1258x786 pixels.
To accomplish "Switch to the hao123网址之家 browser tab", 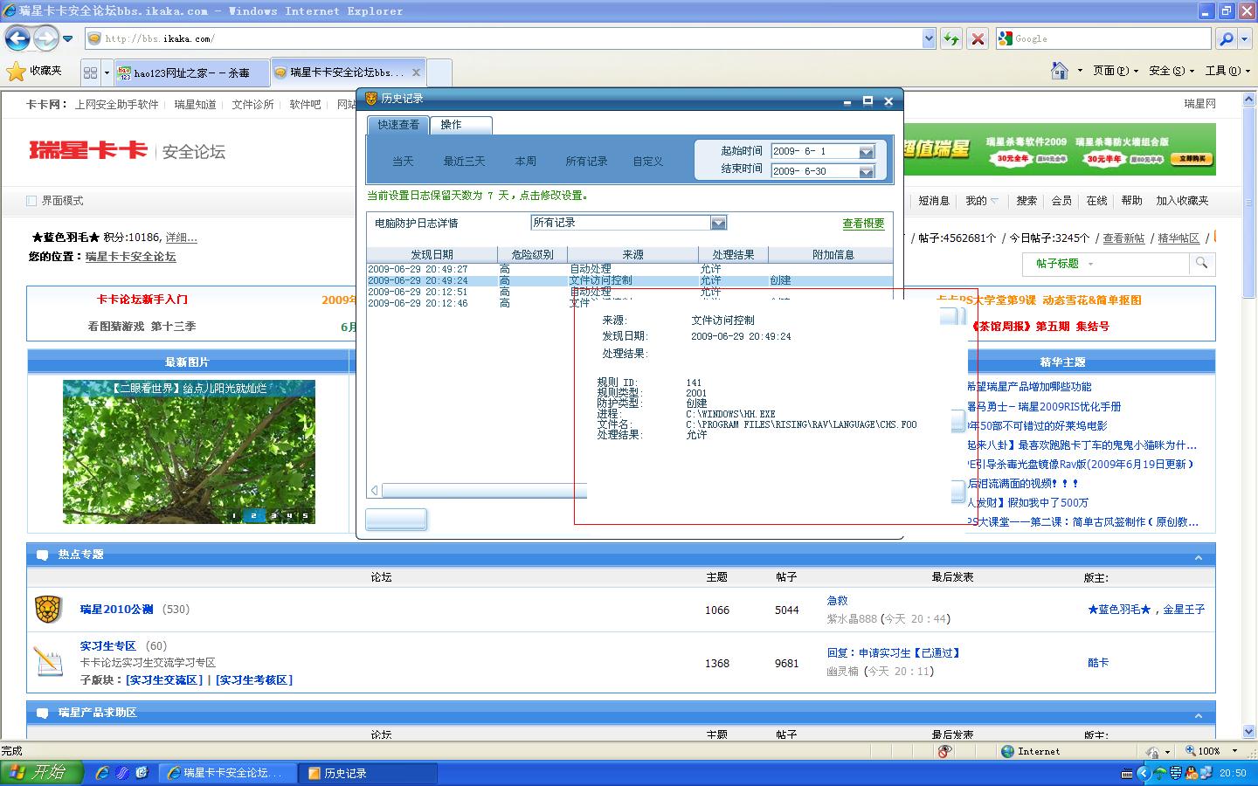I will tap(192, 72).
